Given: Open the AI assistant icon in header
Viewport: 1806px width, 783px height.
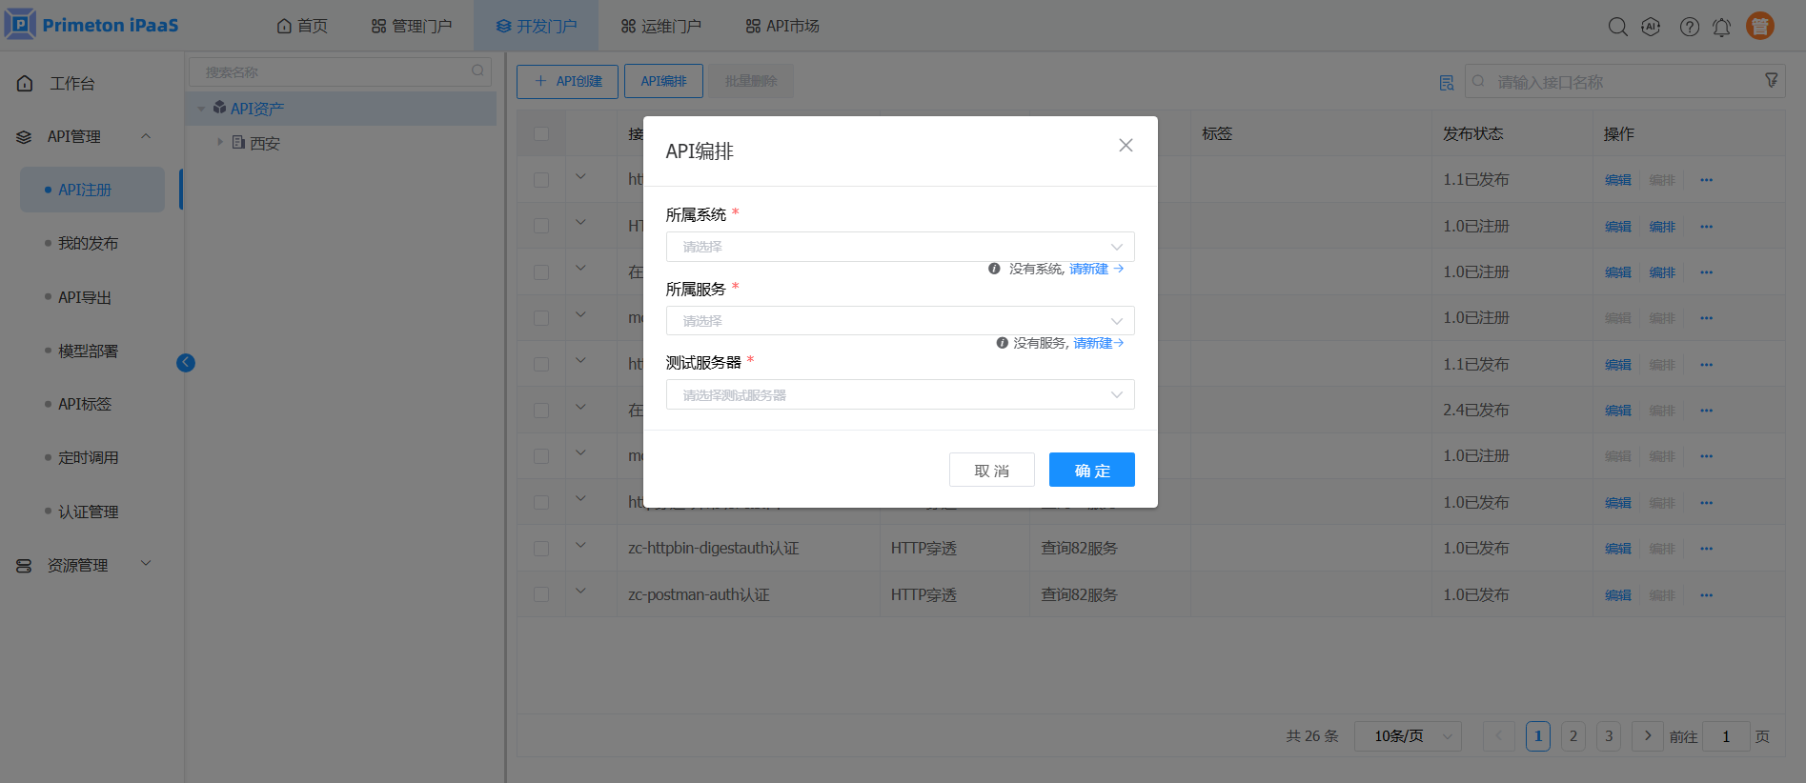Looking at the screenshot, I should click(1651, 27).
